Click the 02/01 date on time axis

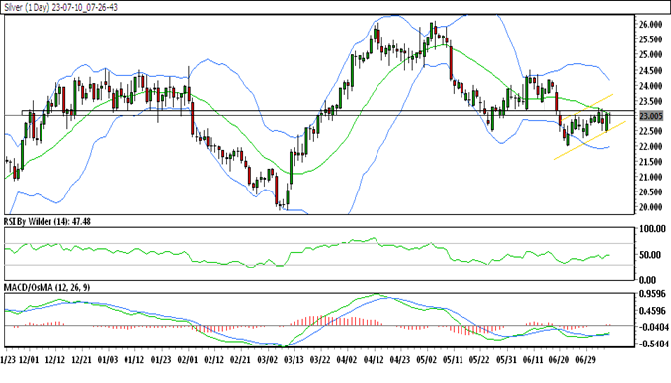188,360
